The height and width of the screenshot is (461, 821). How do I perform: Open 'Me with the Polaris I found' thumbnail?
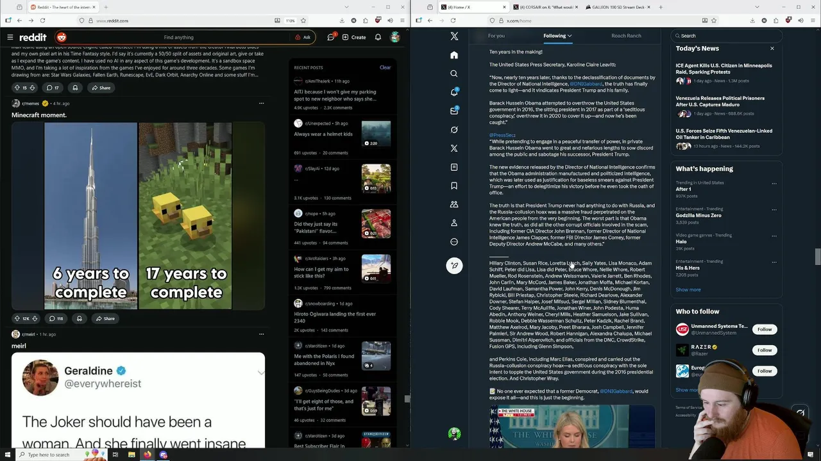(376, 355)
